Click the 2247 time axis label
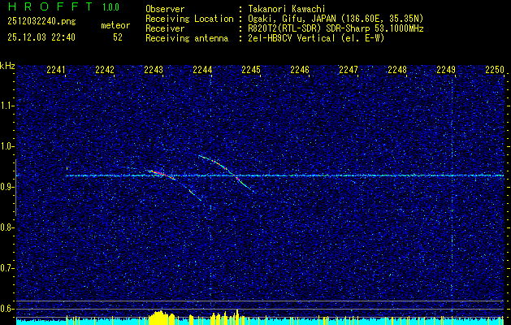Viewport: 511px width, 325px height. (x=349, y=70)
